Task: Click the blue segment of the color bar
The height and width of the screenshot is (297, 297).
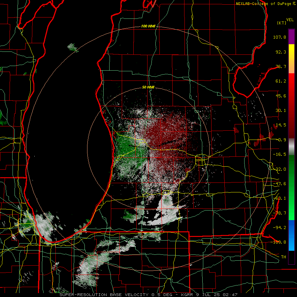Action: pos(291,235)
